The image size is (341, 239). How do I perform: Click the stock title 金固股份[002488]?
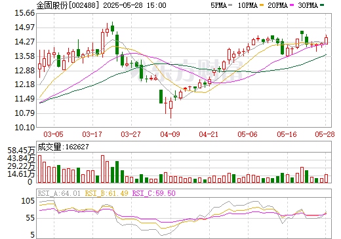(68, 5)
